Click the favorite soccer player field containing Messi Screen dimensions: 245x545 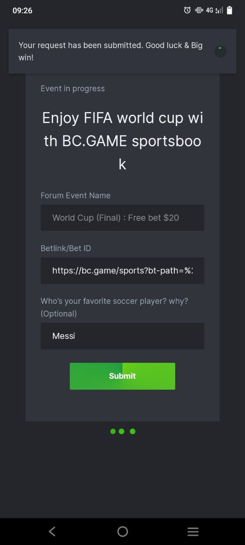click(122, 336)
